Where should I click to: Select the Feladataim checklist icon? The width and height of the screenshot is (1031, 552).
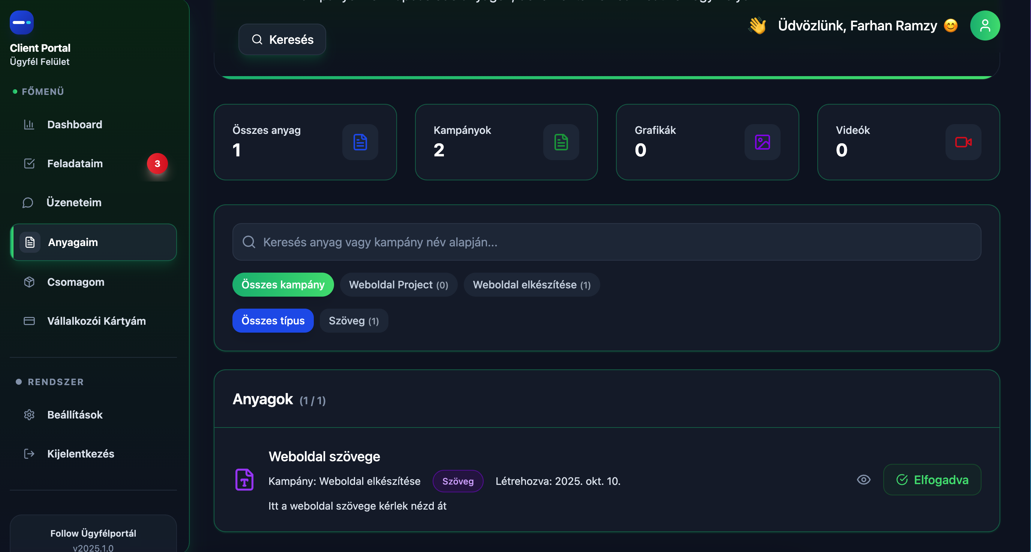pos(30,163)
